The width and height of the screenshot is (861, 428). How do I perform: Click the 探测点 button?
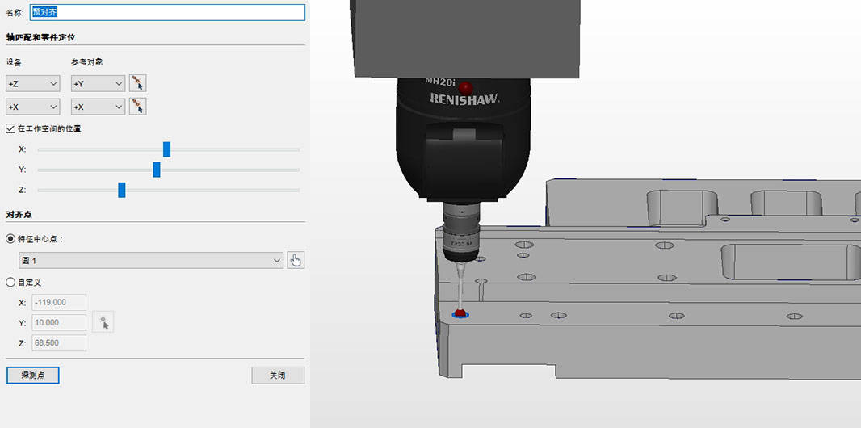33,376
